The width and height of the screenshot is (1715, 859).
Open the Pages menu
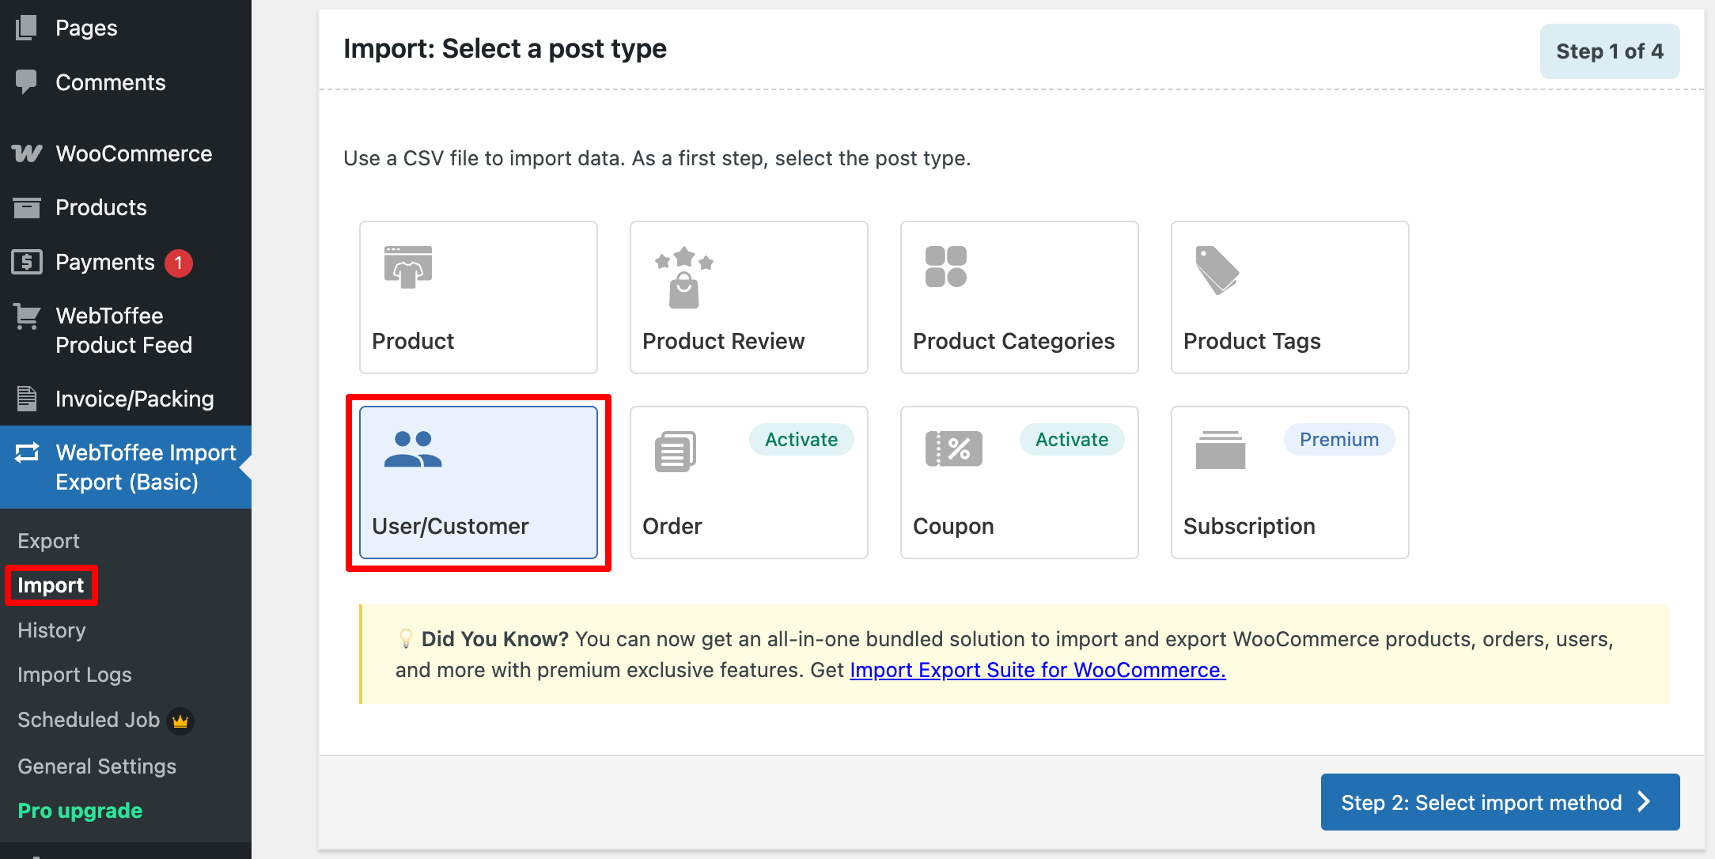[126, 28]
